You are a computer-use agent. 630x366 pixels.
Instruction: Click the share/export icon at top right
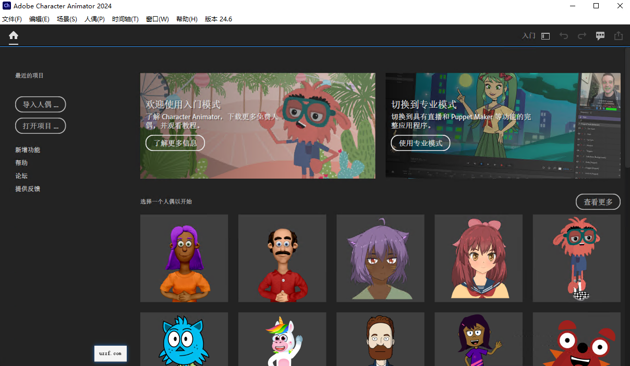click(x=619, y=35)
